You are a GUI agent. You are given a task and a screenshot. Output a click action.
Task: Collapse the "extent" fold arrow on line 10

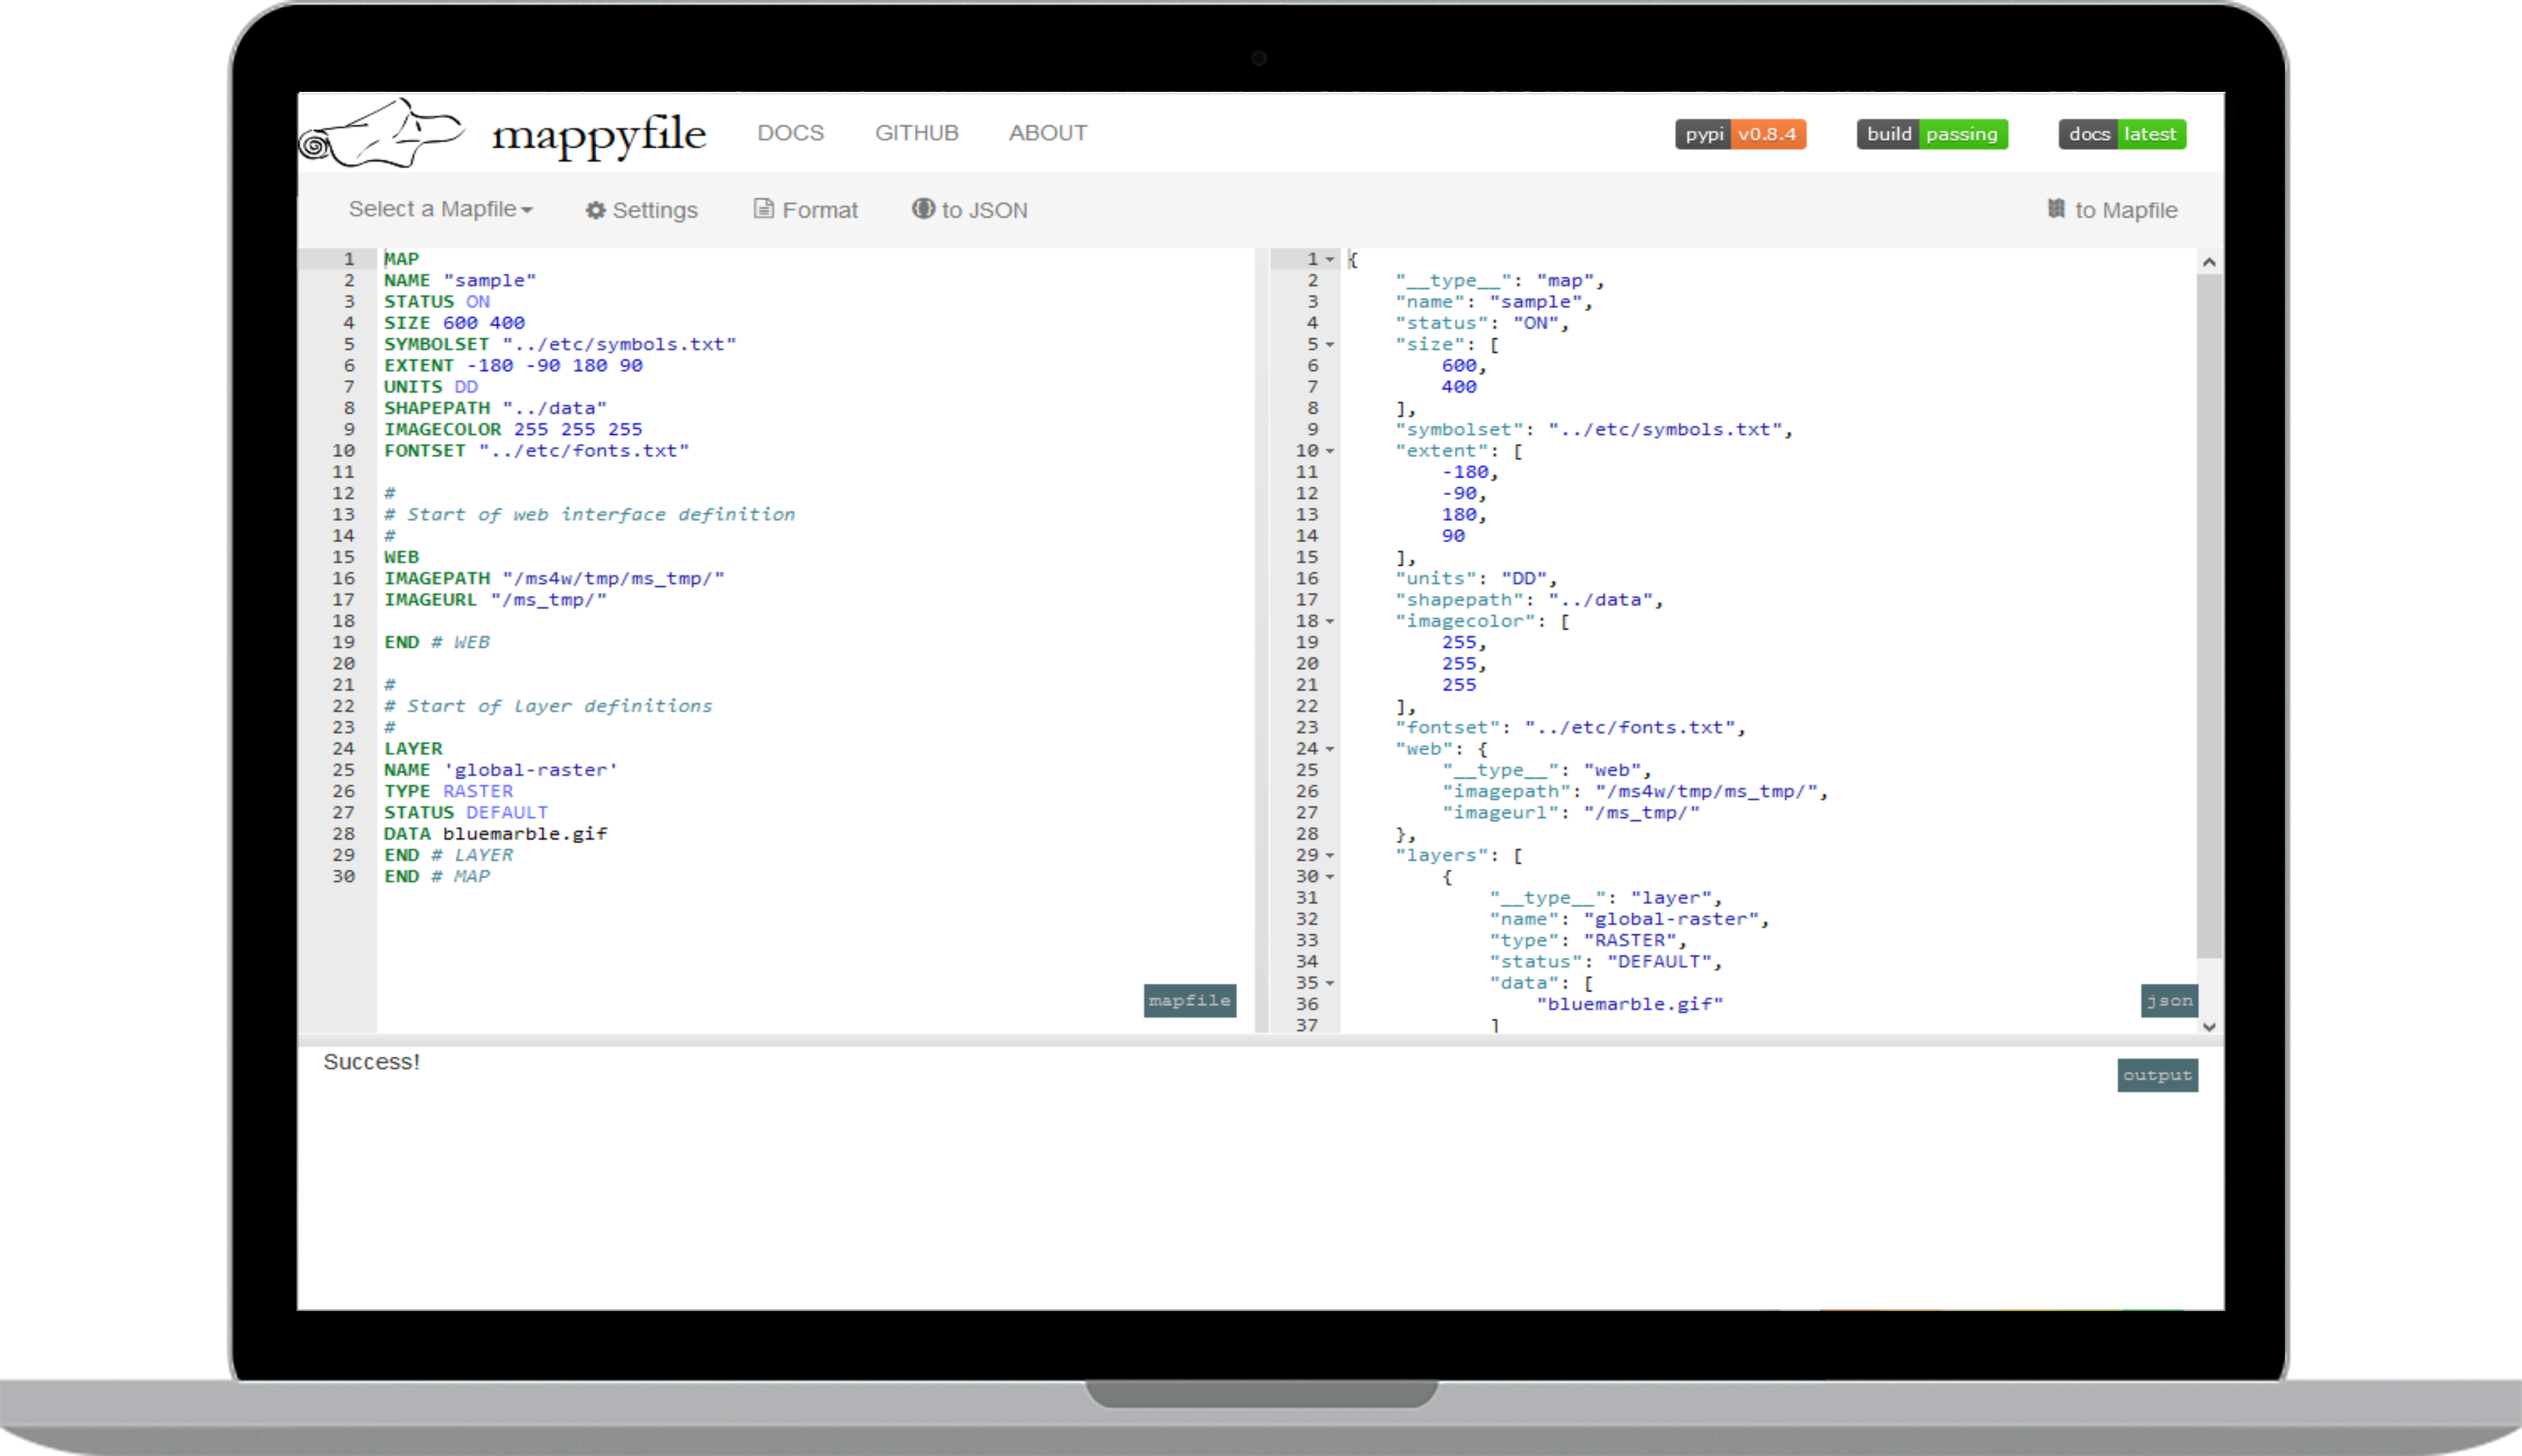pos(1331,452)
